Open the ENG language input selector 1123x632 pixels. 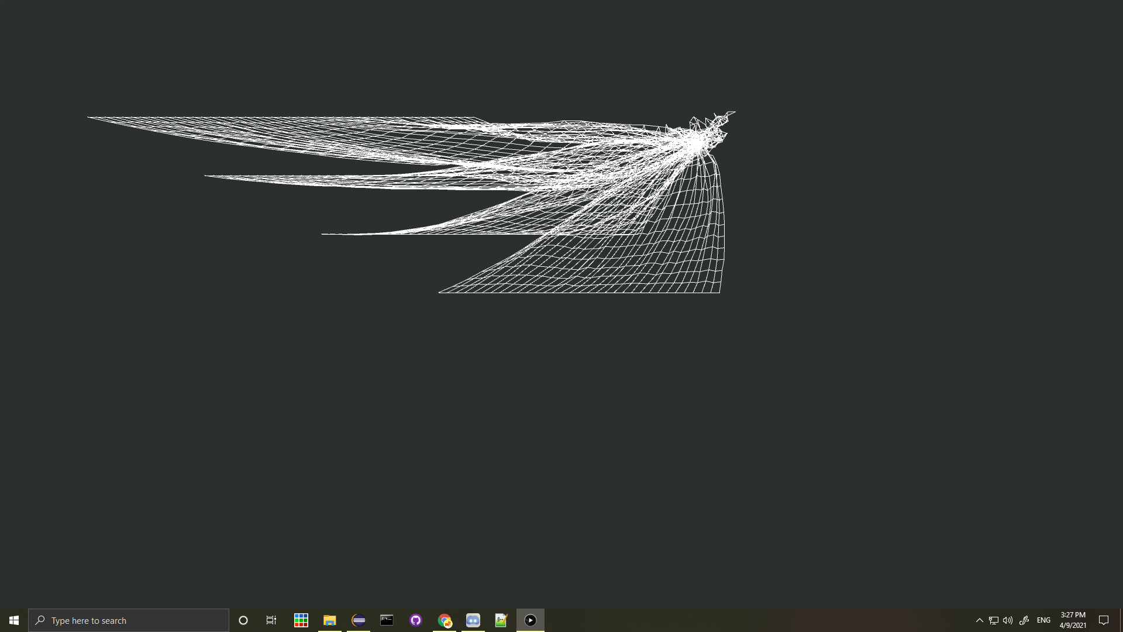(x=1043, y=620)
